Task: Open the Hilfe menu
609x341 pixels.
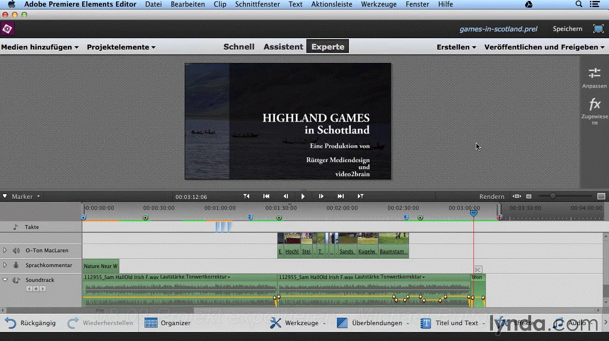Action: 445,4
